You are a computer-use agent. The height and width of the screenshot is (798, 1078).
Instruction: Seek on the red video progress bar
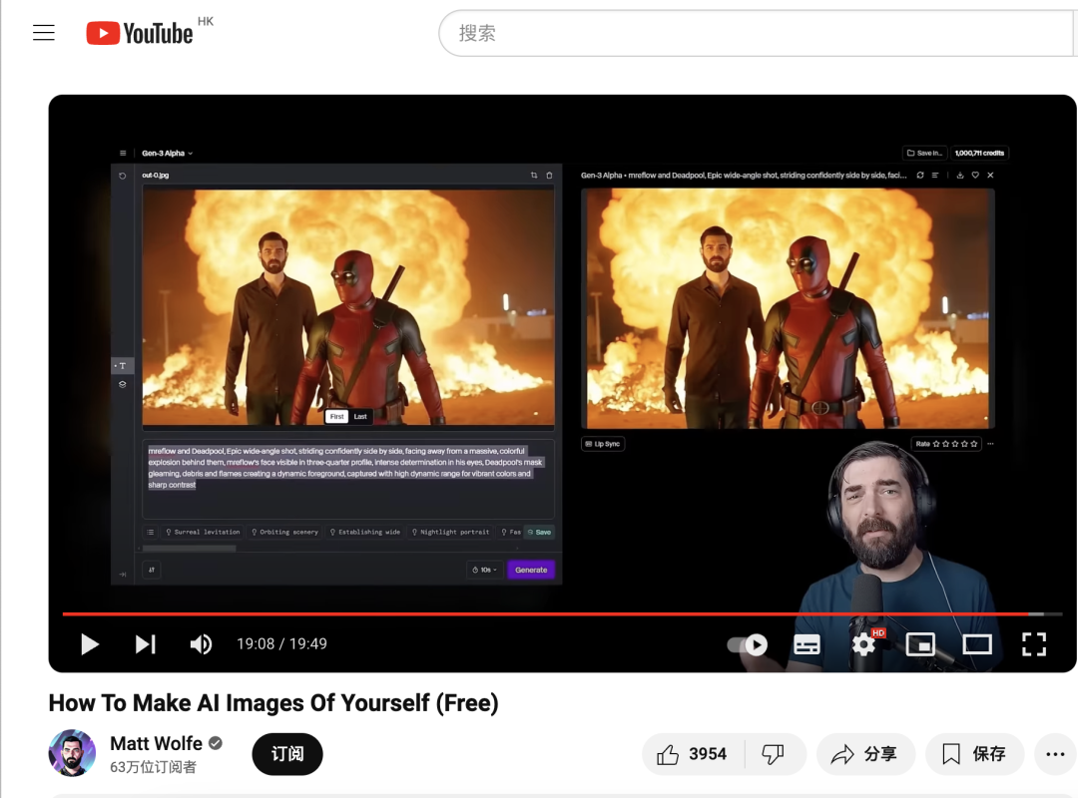pyautogui.click(x=562, y=613)
